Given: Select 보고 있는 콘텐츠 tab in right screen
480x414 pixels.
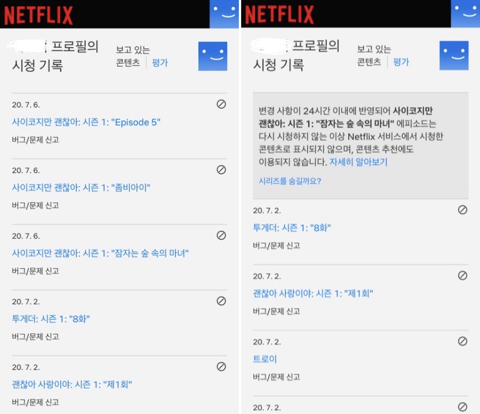Looking at the screenshot, I should click(374, 56).
